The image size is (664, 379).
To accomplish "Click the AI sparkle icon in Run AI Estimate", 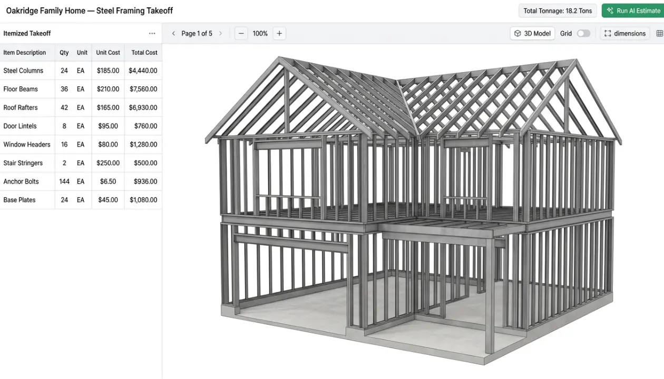I will coord(610,10).
